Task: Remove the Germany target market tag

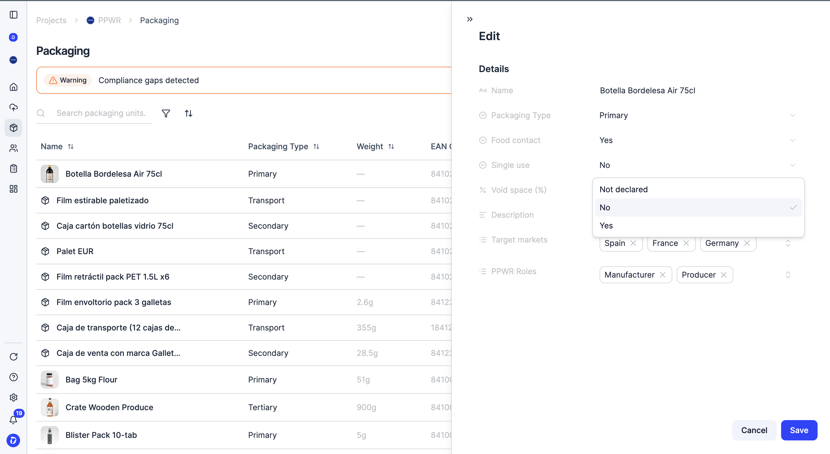Action: click(747, 243)
